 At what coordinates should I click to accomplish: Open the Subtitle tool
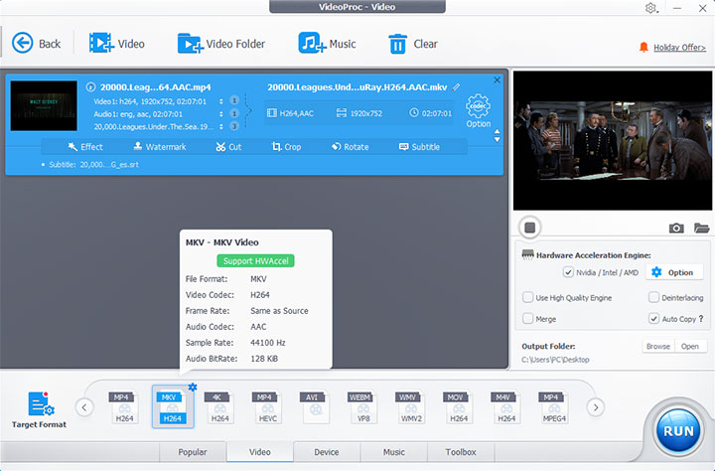(419, 147)
